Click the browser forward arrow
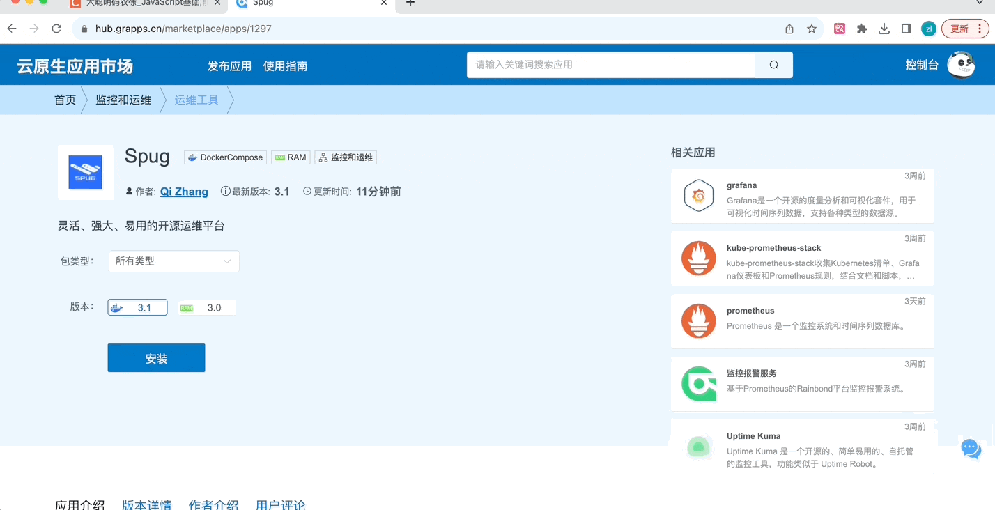This screenshot has width=995, height=510. pos(34,29)
